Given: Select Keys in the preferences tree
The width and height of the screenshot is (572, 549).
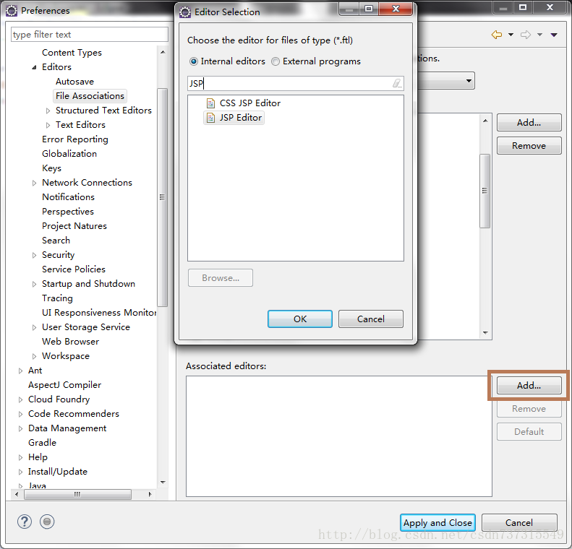Looking at the screenshot, I should [x=52, y=168].
